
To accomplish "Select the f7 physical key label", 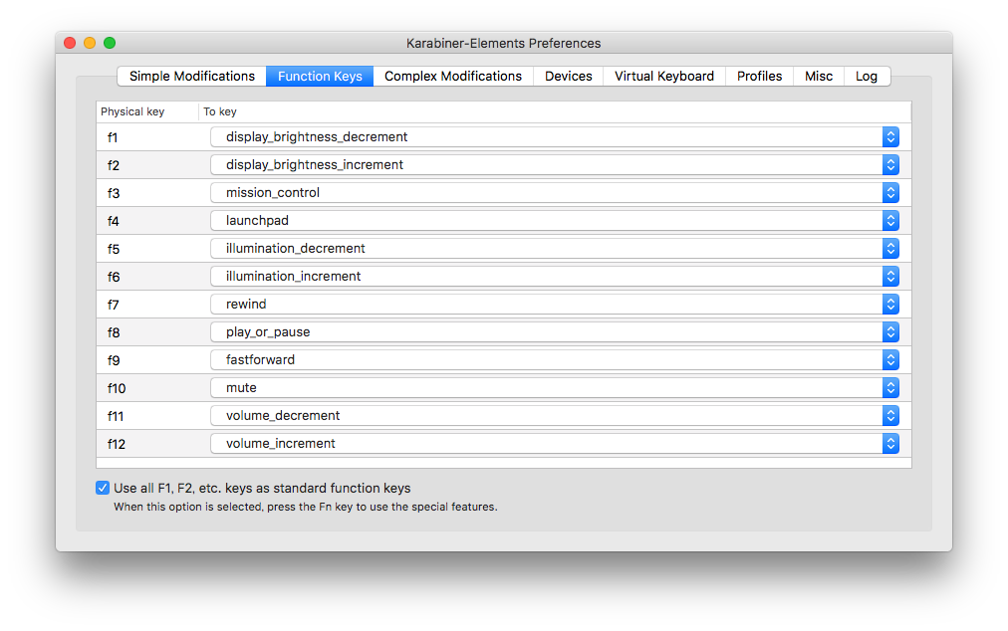I will pos(114,305).
